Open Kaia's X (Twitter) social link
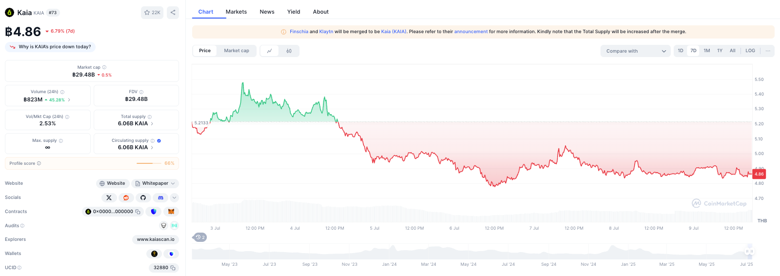 [x=109, y=197]
